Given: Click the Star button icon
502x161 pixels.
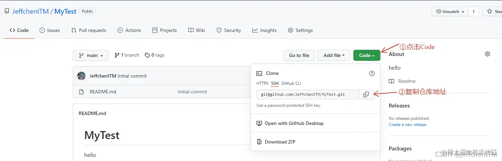Looking at the screenshot, I should [490, 12].
